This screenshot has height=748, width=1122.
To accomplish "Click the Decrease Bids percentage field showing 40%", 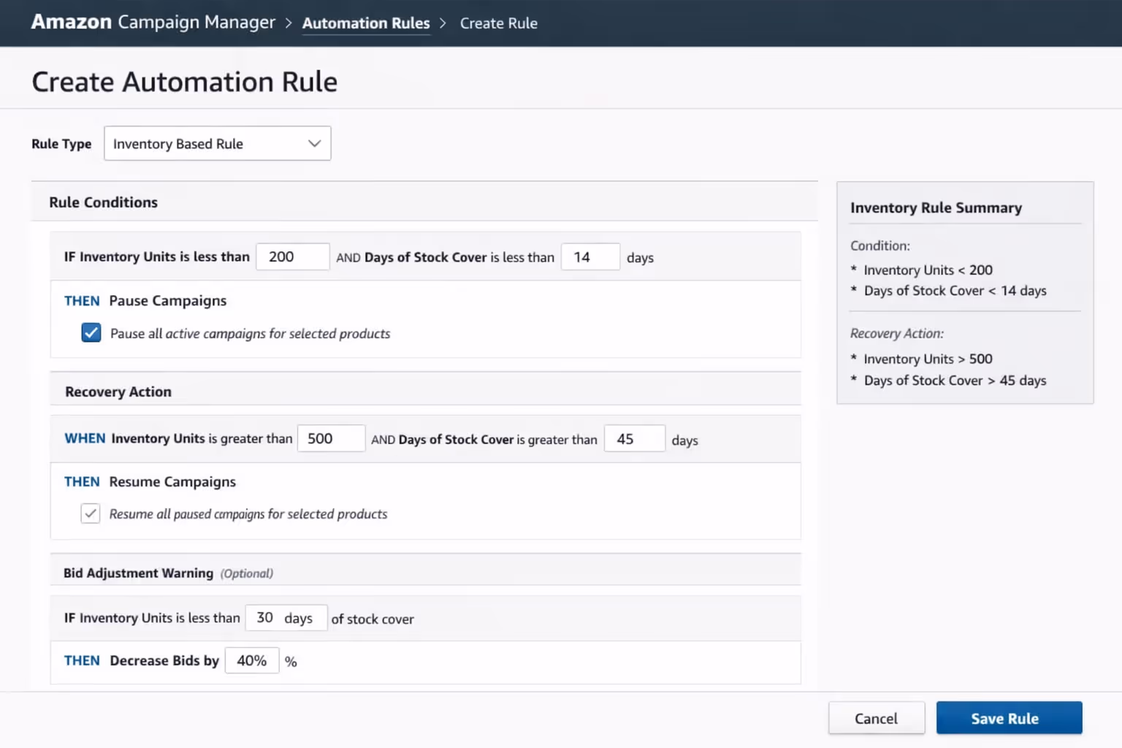I will point(251,660).
